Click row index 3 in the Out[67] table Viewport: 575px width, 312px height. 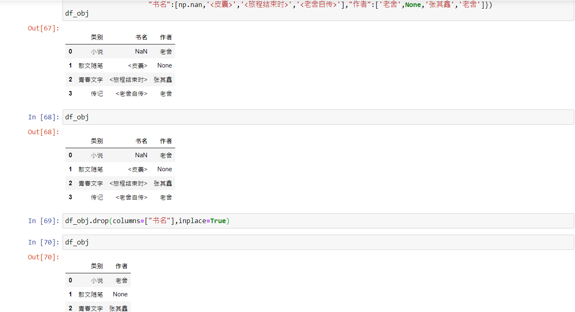coord(70,93)
